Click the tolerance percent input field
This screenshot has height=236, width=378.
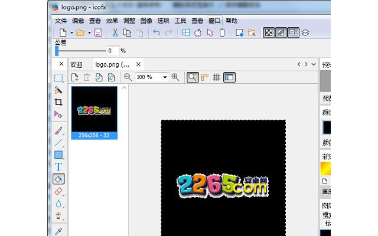coord(113,51)
